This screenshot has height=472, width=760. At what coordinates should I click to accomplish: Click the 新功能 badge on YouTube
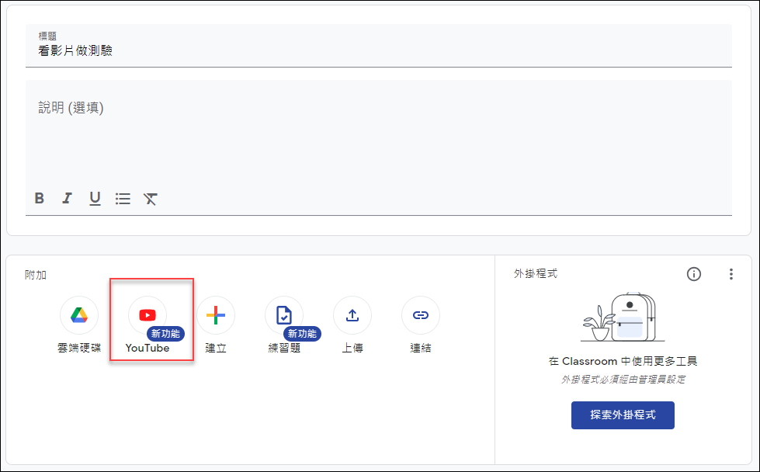pyautogui.click(x=166, y=333)
